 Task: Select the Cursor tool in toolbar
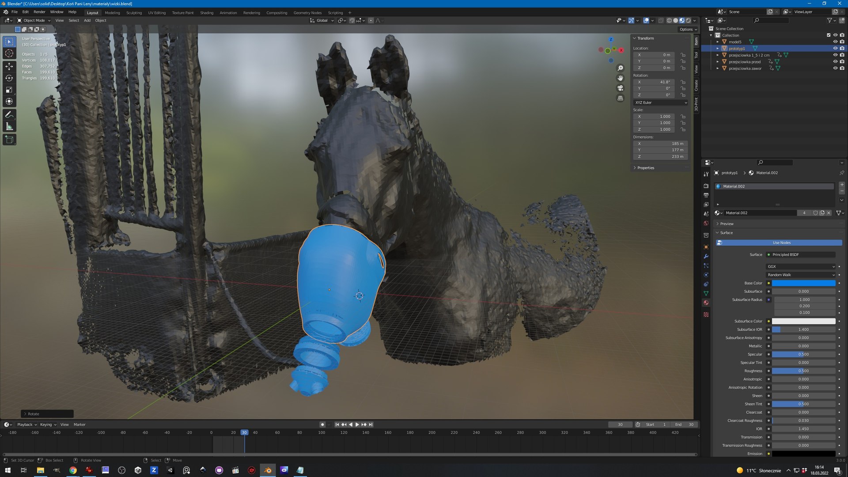click(x=9, y=53)
